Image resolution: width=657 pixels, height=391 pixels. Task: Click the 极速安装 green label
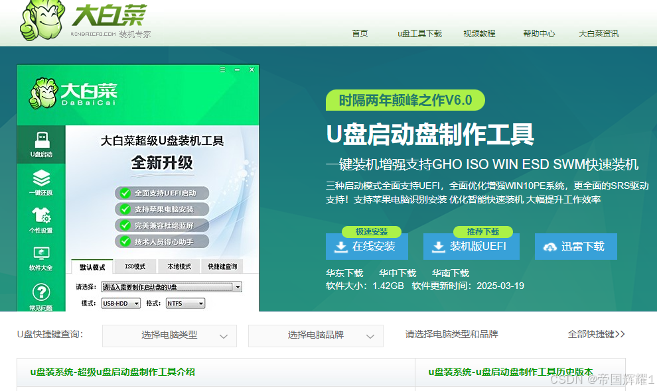point(372,231)
